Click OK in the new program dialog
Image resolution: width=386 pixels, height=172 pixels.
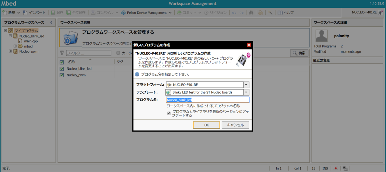[x=207, y=125]
